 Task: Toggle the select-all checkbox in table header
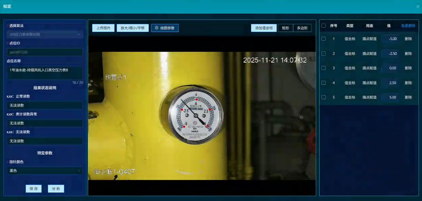pos(324,26)
